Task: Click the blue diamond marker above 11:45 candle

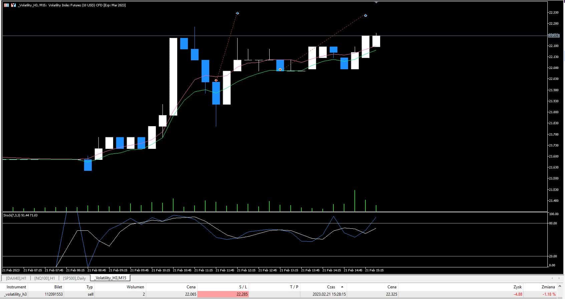Action: pyautogui.click(x=237, y=13)
